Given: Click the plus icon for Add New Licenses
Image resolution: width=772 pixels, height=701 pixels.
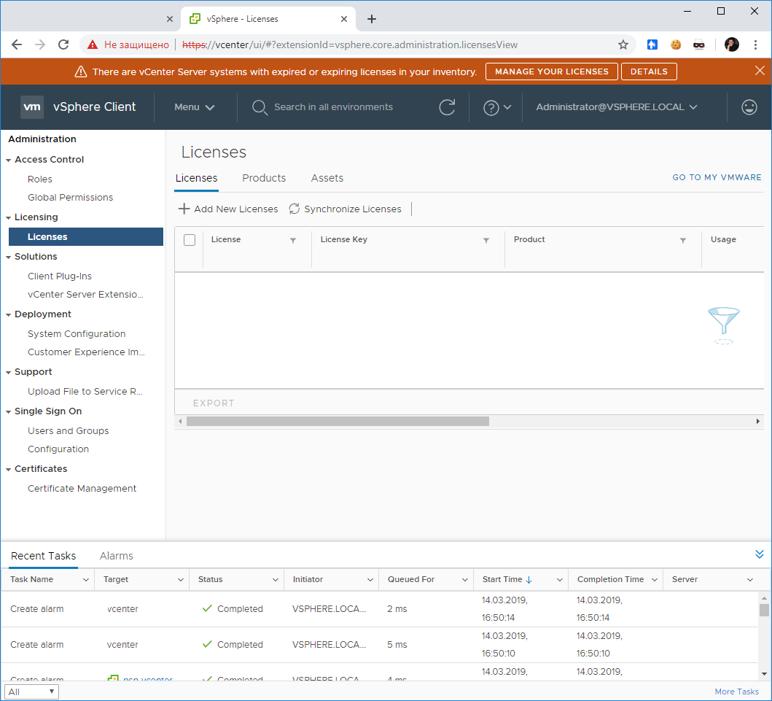Looking at the screenshot, I should 184,209.
